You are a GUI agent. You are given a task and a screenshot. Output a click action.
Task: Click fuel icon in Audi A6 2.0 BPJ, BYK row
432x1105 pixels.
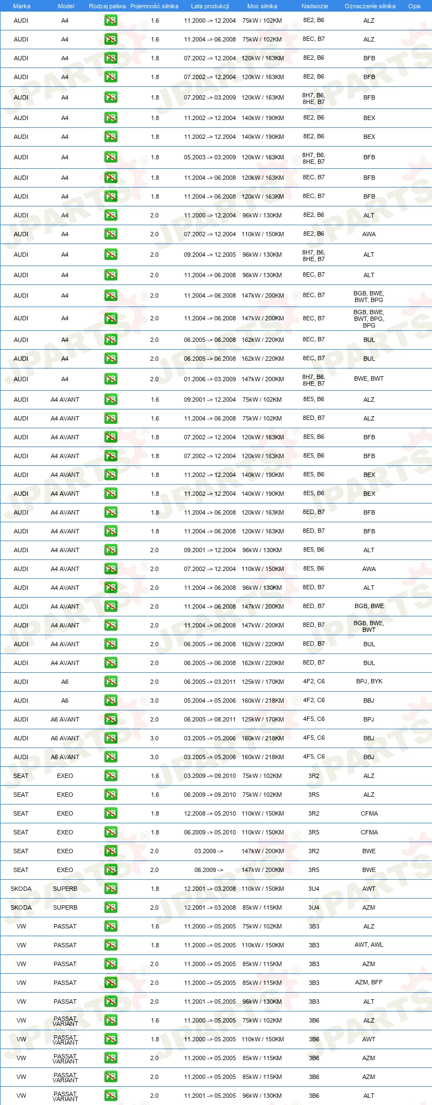pos(110,682)
